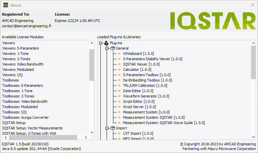The width and height of the screenshot is (258, 153).
Task: Click plug-ins tree scroll-up arrow
Action: [253, 43]
